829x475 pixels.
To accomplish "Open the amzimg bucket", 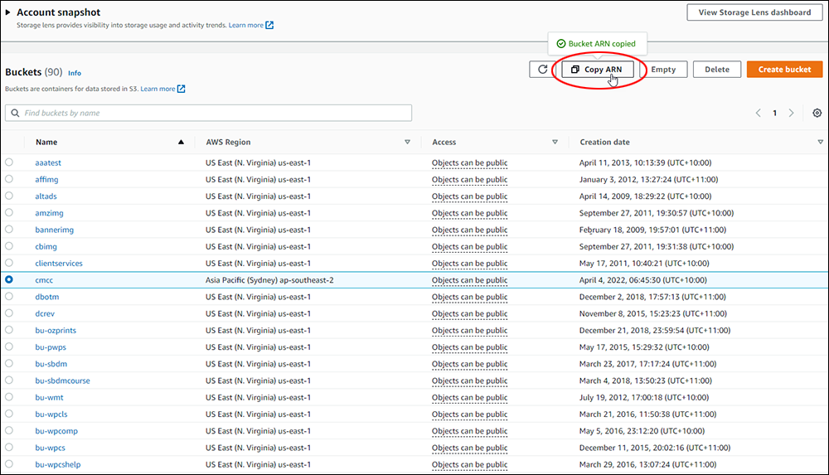I will tap(49, 213).
